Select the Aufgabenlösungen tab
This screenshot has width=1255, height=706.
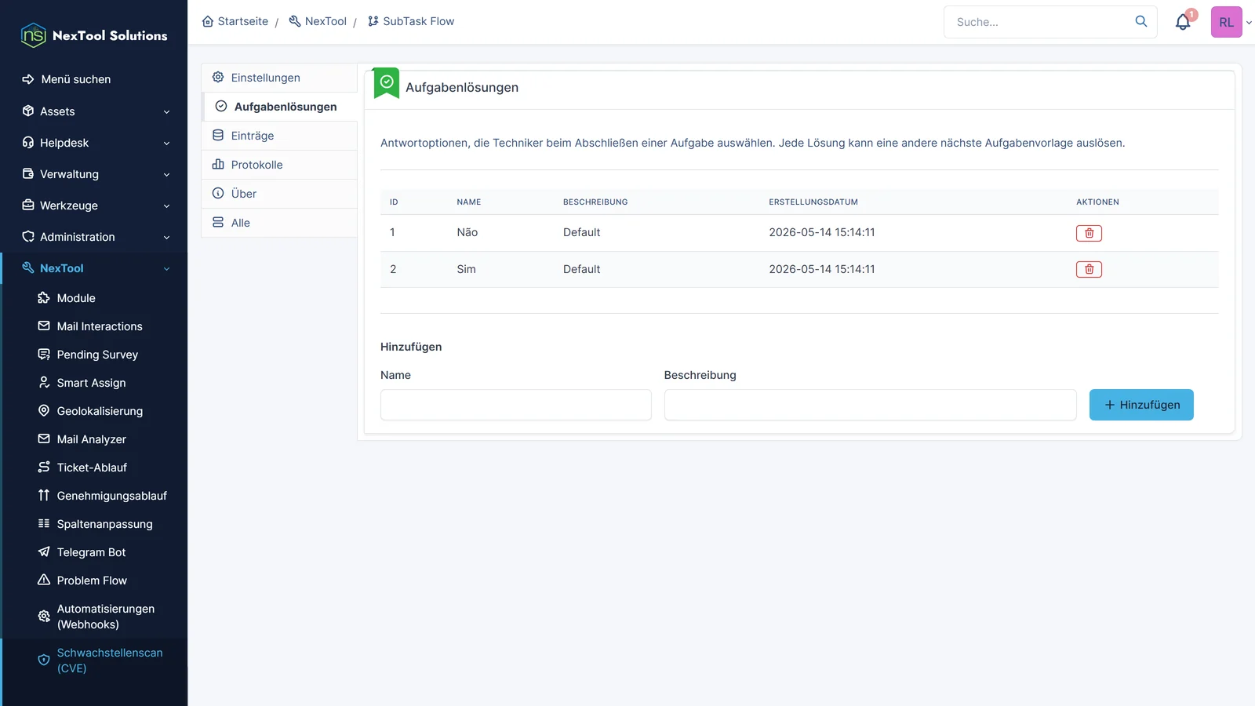[279, 107]
